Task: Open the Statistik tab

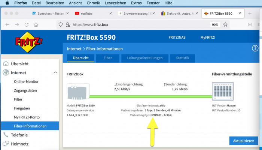Action: pos(182,58)
